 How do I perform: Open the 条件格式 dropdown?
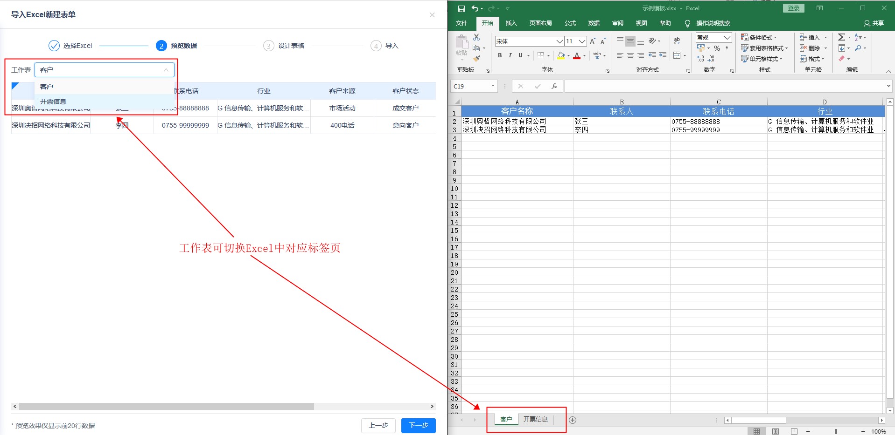(x=759, y=37)
